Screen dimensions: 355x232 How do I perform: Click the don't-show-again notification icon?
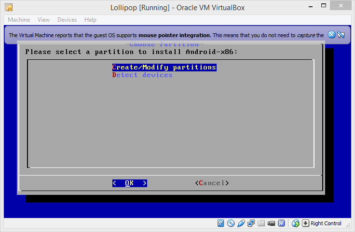(341, 35)
